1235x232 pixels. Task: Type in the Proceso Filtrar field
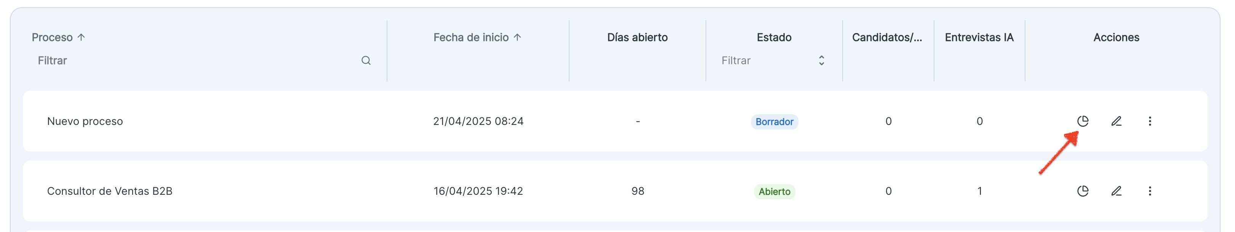pyautogui.click(x=192, y=60)
